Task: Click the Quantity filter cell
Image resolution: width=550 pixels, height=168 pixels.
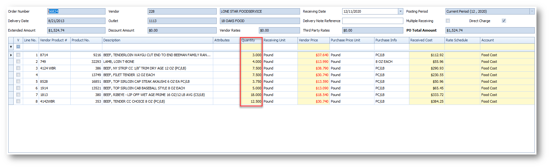Action: [252, 47]
